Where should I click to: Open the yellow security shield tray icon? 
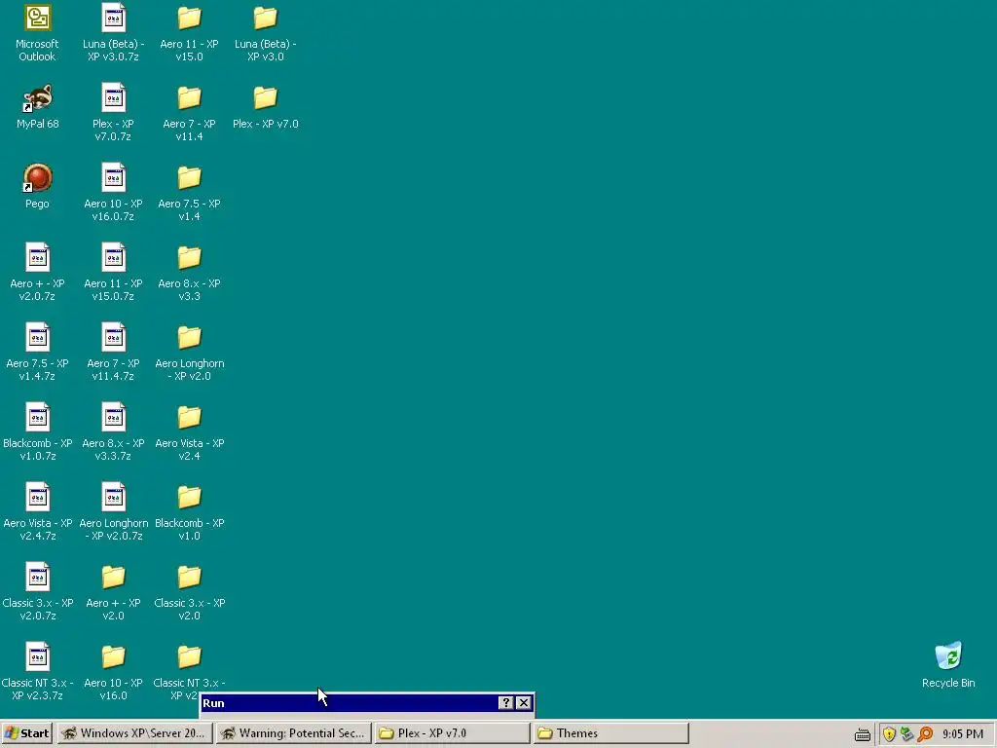889,734
